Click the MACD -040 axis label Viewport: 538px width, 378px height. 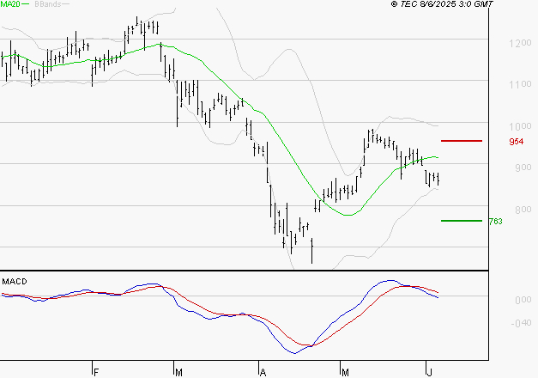(x=521, y=323)
